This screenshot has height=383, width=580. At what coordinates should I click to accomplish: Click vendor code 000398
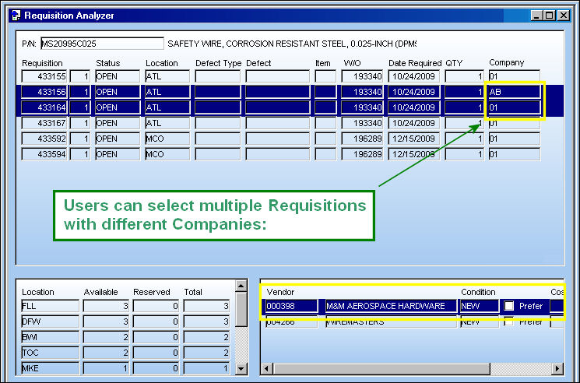291,306
